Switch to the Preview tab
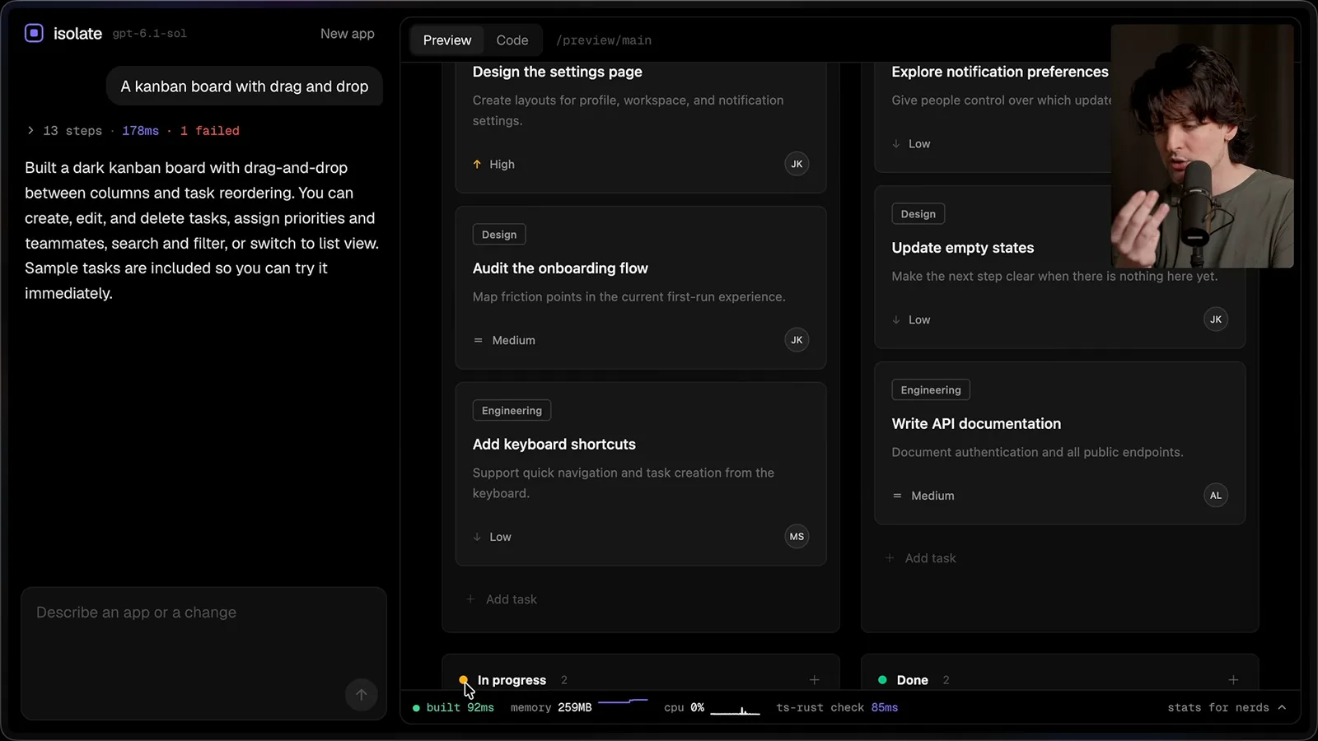The width and height of the screenshot is (1318, 741). pos(447,40)
